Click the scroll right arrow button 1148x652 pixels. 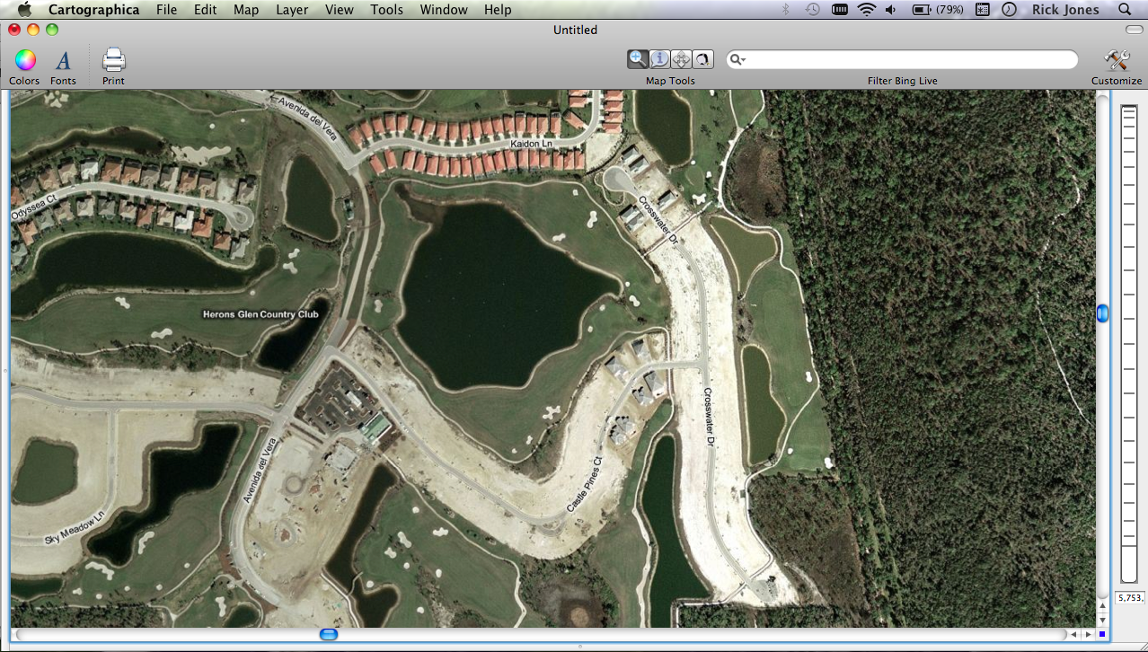[x=1088, y=634]
